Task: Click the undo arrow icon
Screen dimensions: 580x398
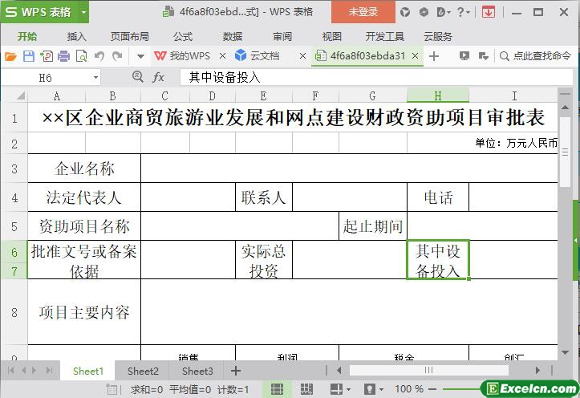Action: tap(99, 56)
